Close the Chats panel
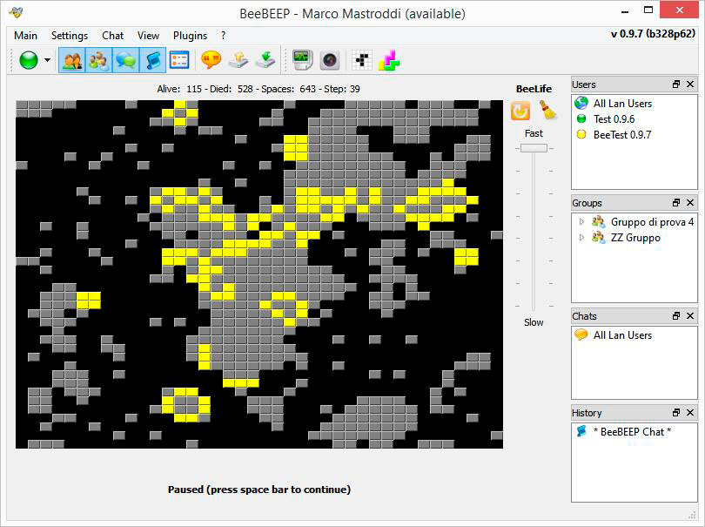The width and height of the screenshot is (705, 527). point(690,316)
